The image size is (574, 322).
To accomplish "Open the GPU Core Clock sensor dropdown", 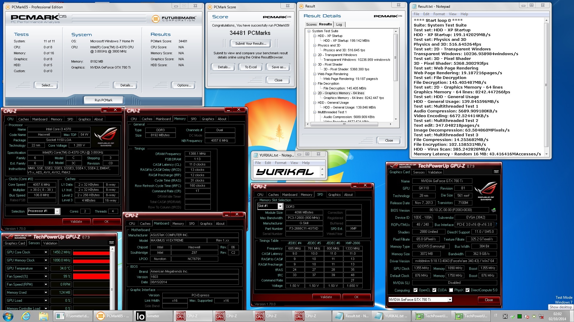I will click(46, 252).
